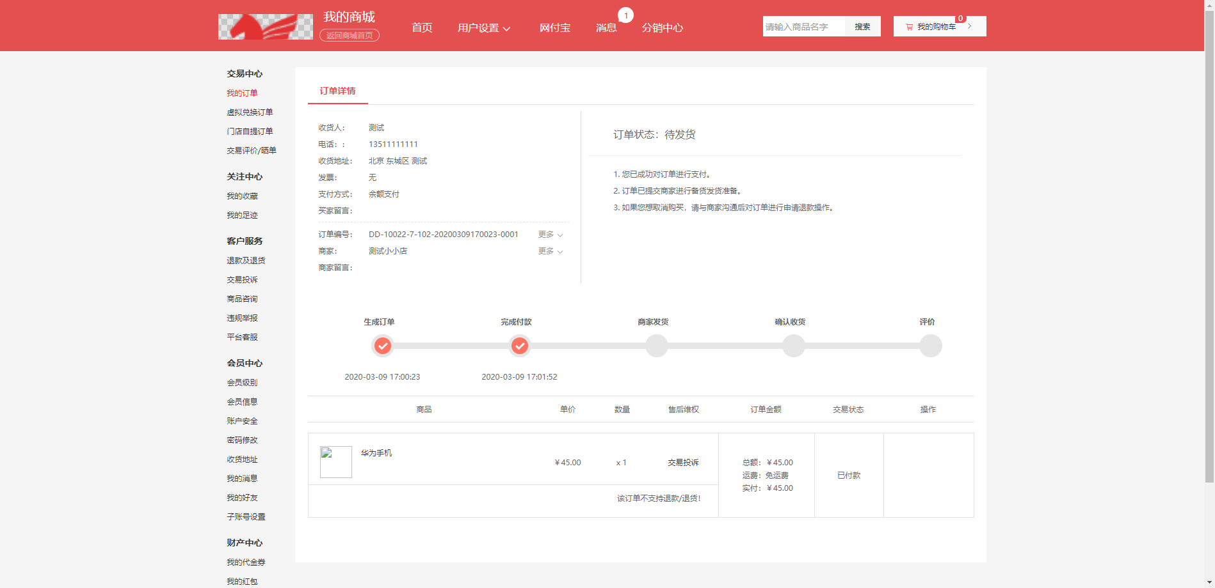1215x588 pixels.
Task: Click the 已付款 trade status cell
Action: [849, 476]
